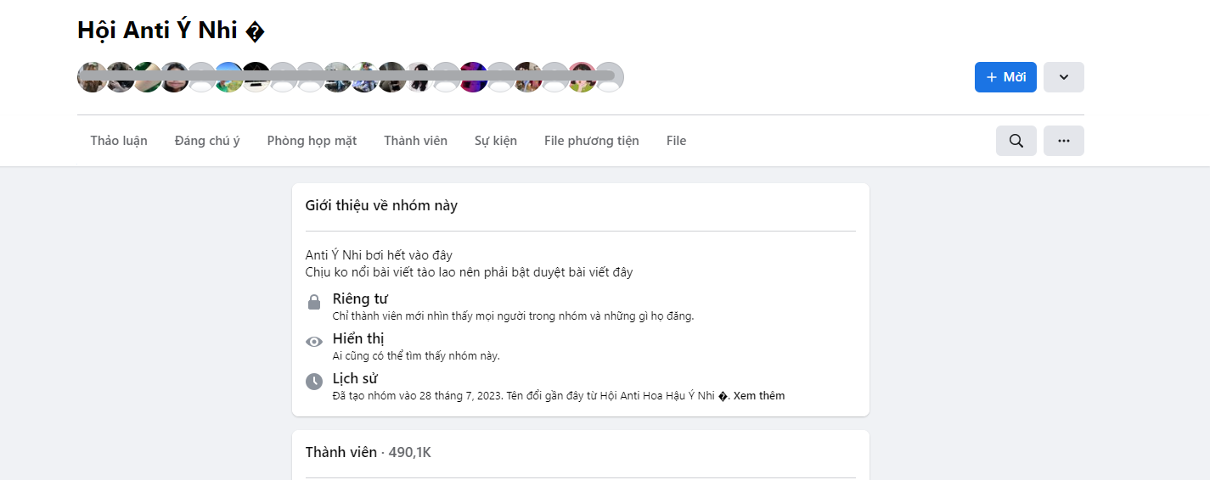Go to the Phòng họp mặt tab

coord(312,141)
